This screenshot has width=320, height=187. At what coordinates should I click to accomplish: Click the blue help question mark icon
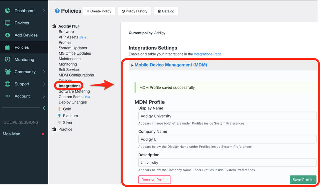point(57,11)
